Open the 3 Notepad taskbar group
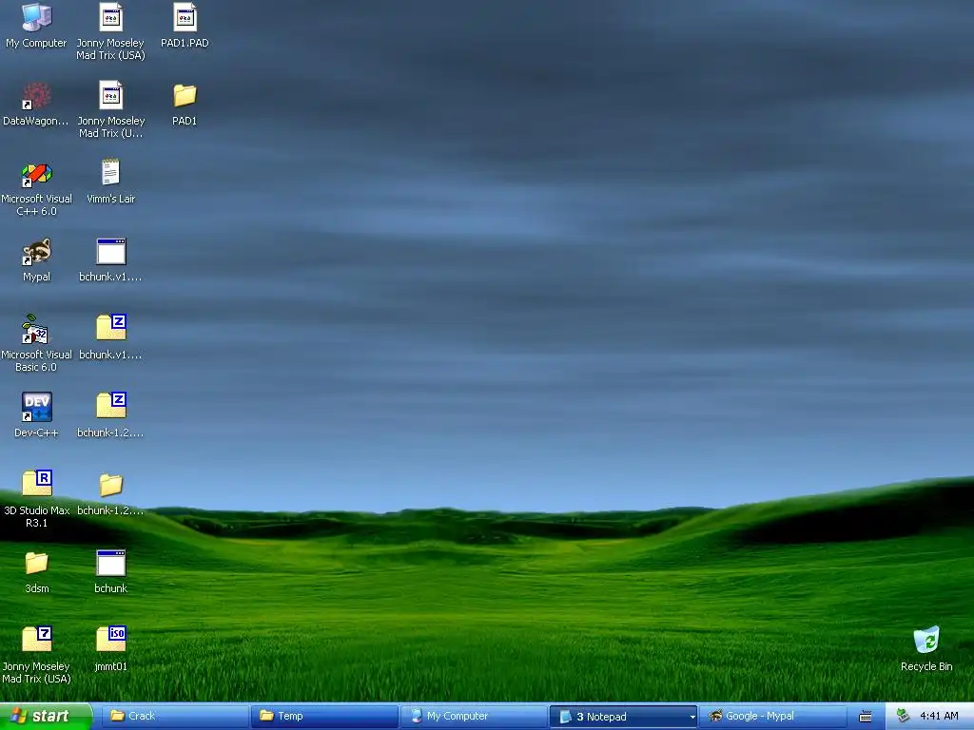The width and height of the screenshot is (974, 730). (623, 717)
